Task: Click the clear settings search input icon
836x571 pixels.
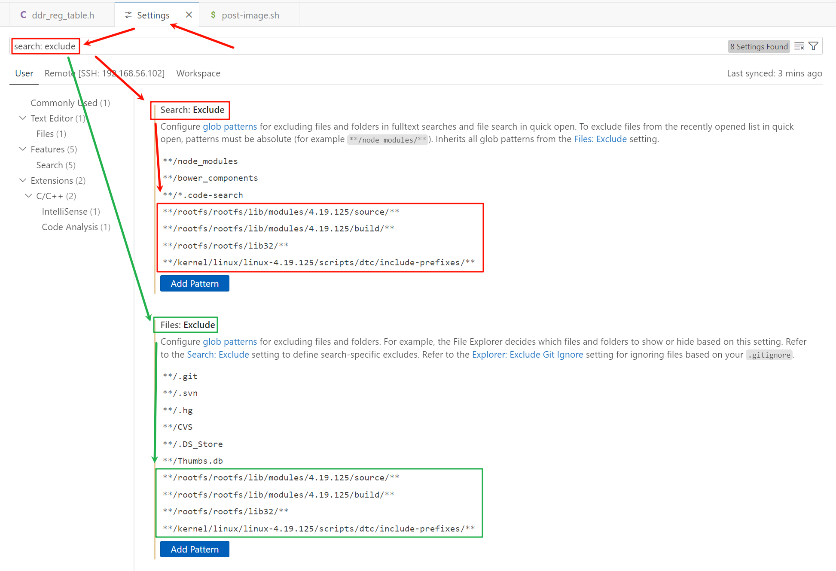Action: [x=799, y=46]
